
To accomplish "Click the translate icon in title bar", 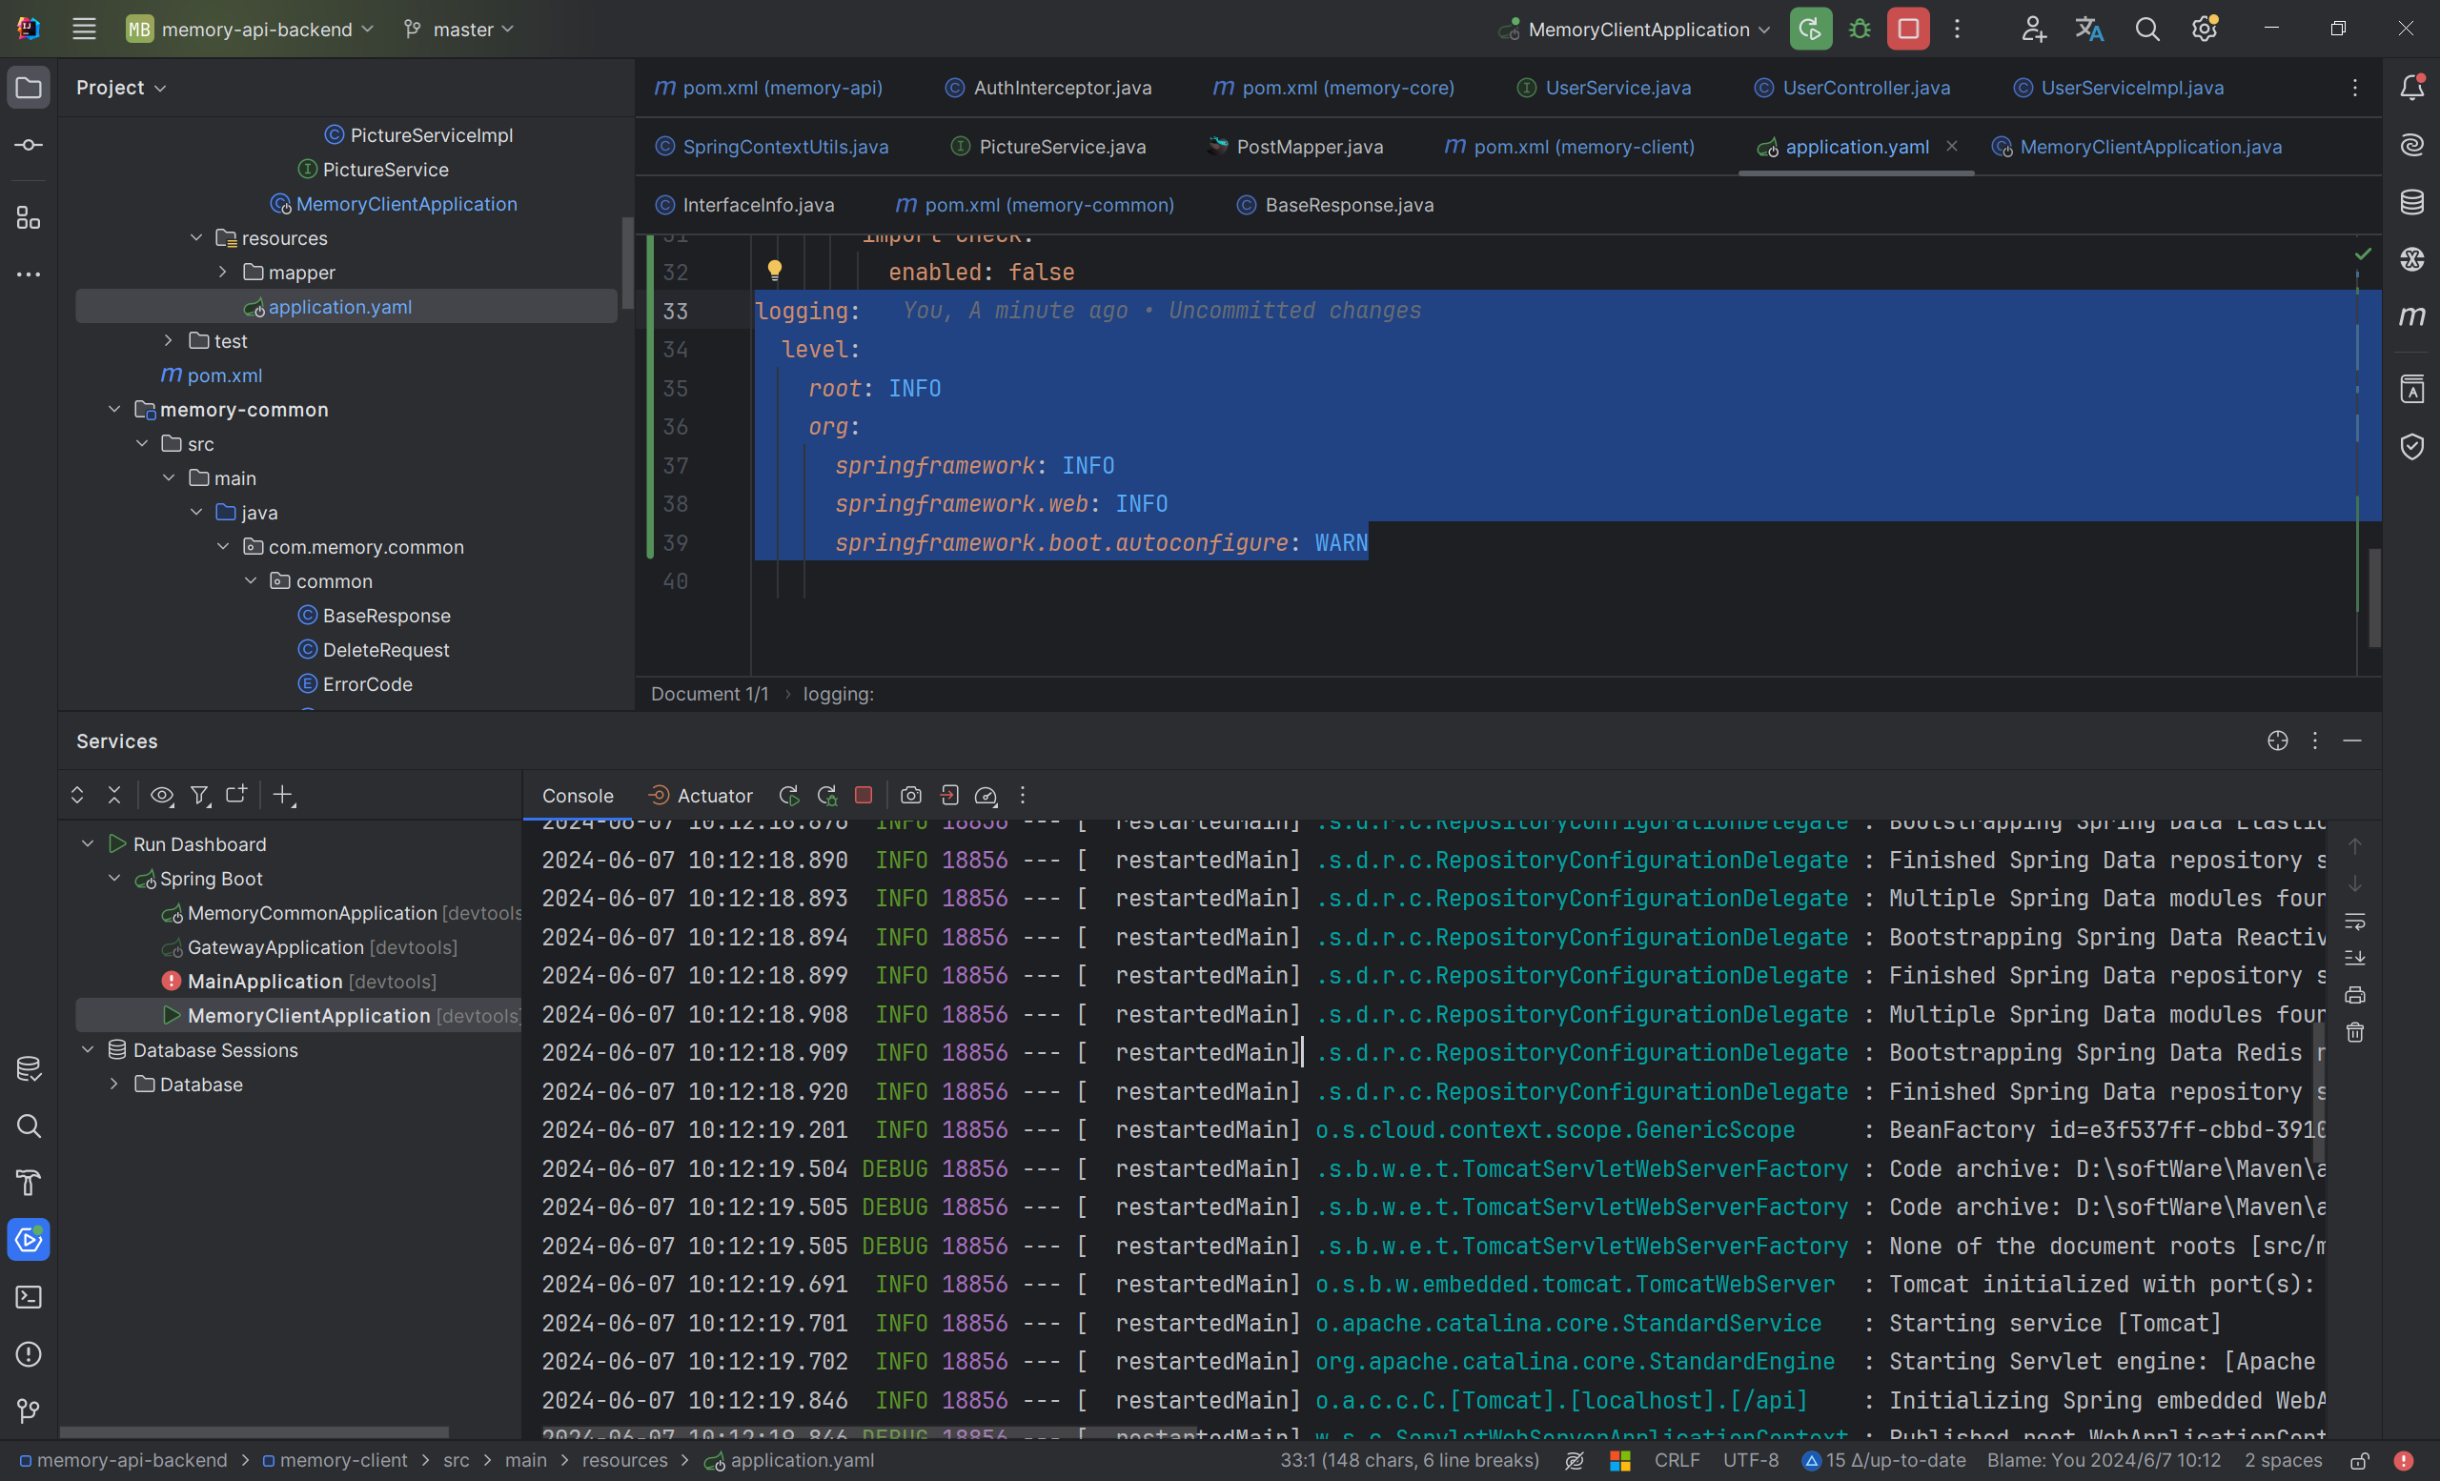I will pyautogui.click(x=2089, y=29).
